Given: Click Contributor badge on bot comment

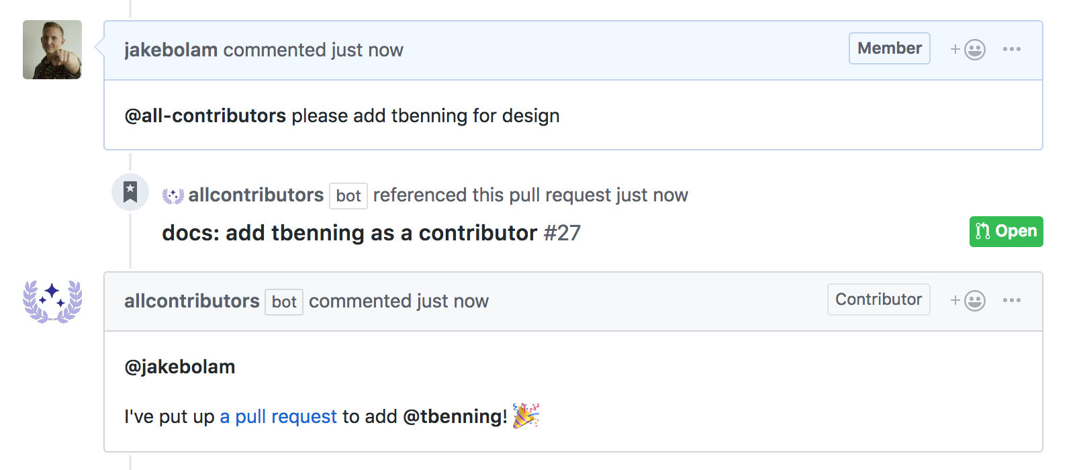Looking at the screenshot, I should point(878,299).
